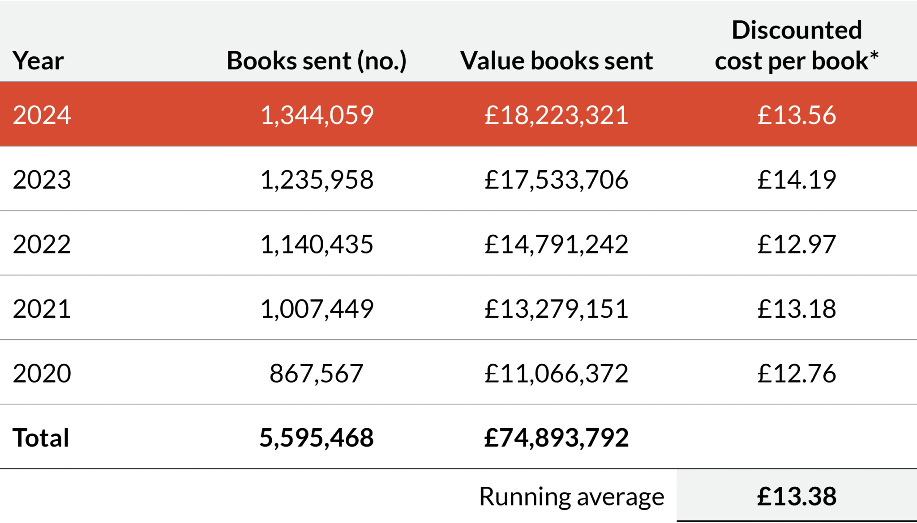Click the Year column header
Screen dimensions: 917x523
[38, 61]
